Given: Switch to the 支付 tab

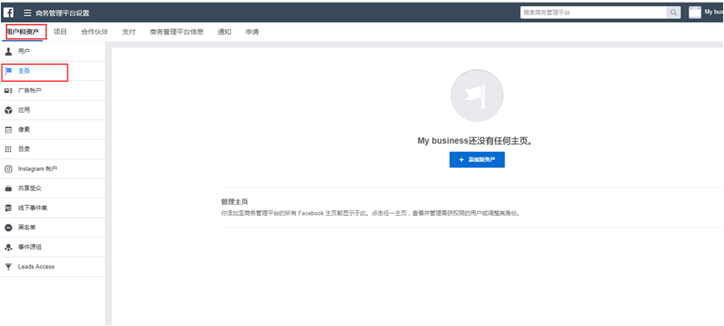Looking at the screenshot, I should [128, 32].
